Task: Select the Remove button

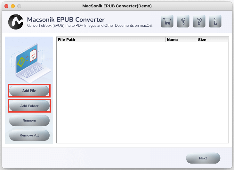Action: pyautogui.click(x=29, y=121)
